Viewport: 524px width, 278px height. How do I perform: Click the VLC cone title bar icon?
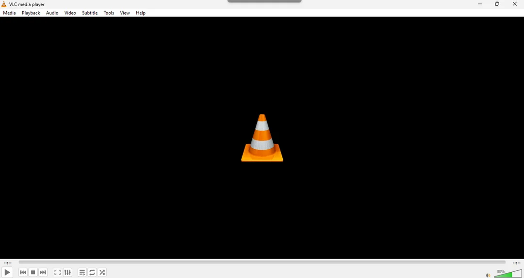tap(4, 4)
